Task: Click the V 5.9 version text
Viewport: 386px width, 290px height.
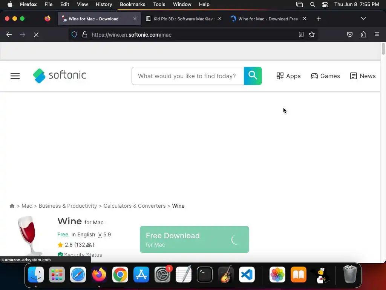Action: [105, 234]
